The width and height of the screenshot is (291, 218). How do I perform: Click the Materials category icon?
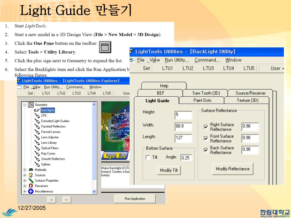[x=31, y=170]
